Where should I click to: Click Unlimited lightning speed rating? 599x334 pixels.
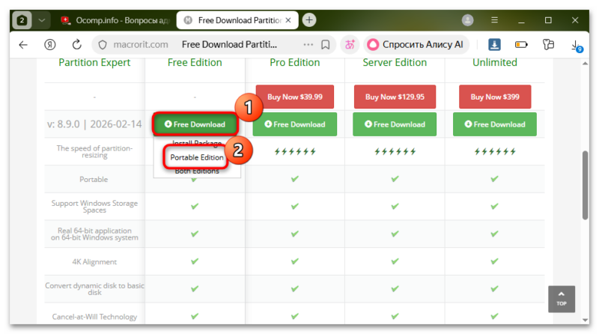coord(495,152)
